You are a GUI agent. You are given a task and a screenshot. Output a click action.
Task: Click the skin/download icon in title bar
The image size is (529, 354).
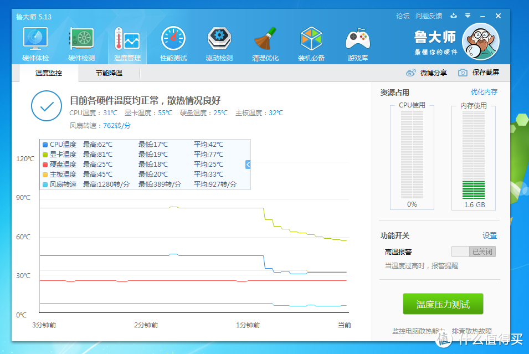[454, 16]
